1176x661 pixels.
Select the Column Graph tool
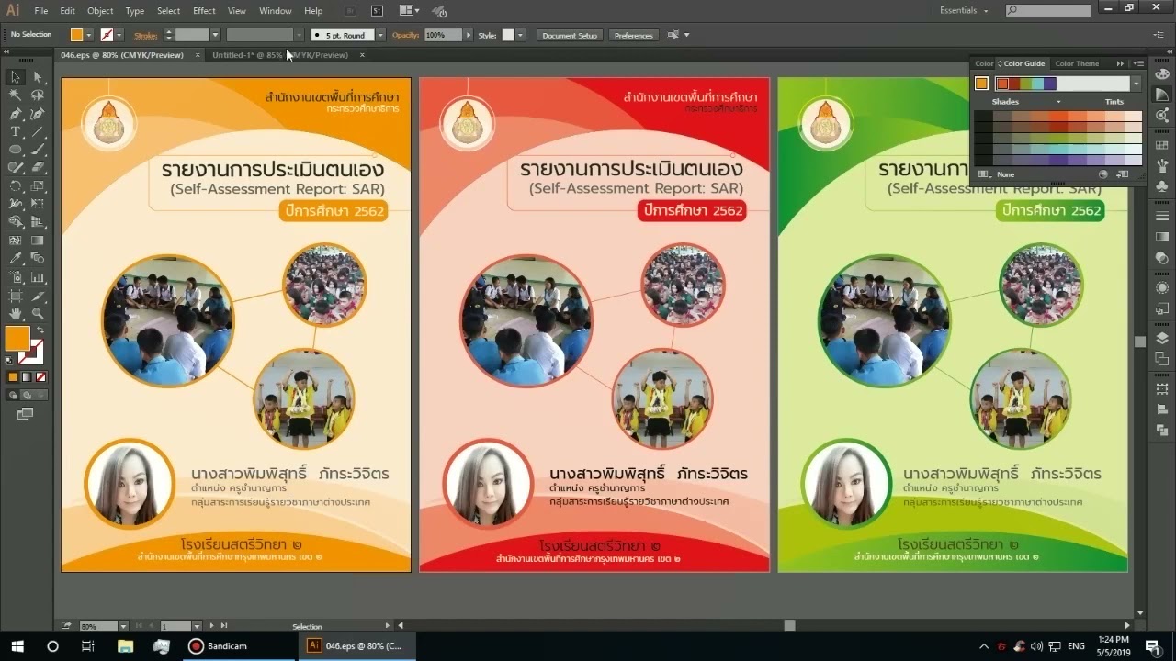pyautogui.click(x=38, y=277)
